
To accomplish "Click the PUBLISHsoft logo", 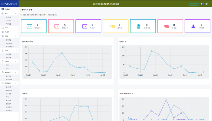I will (x=9, y=4).
